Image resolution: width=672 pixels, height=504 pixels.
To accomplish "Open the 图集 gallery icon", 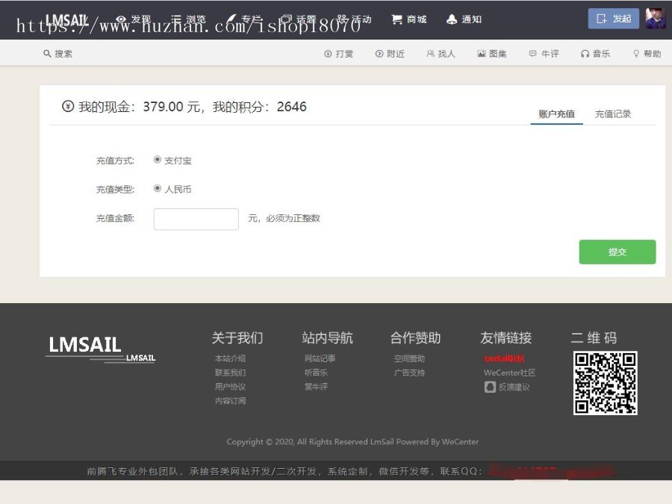I will pos(482,54).
